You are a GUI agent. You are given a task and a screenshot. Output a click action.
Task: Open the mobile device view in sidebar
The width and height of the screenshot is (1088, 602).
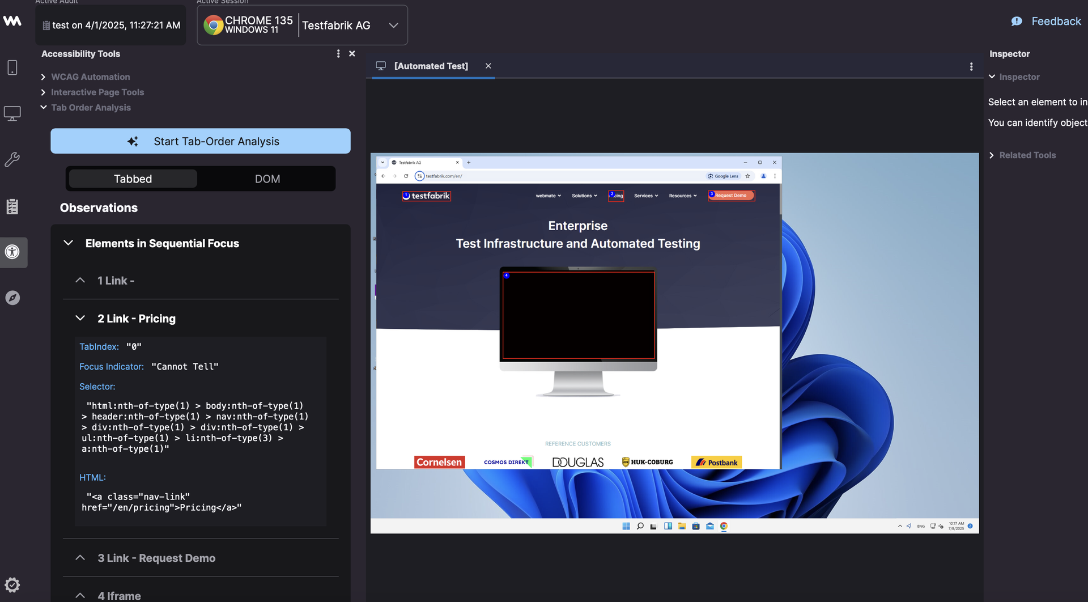12,67
